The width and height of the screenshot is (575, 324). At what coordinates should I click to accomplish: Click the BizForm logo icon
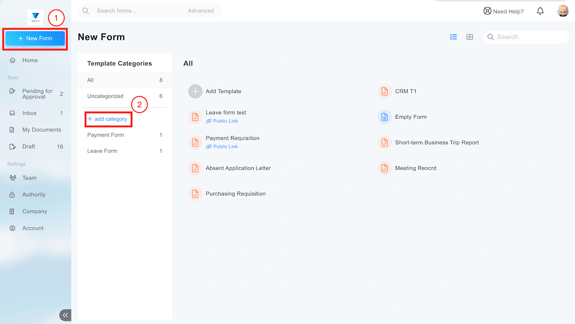pos(35,17)
